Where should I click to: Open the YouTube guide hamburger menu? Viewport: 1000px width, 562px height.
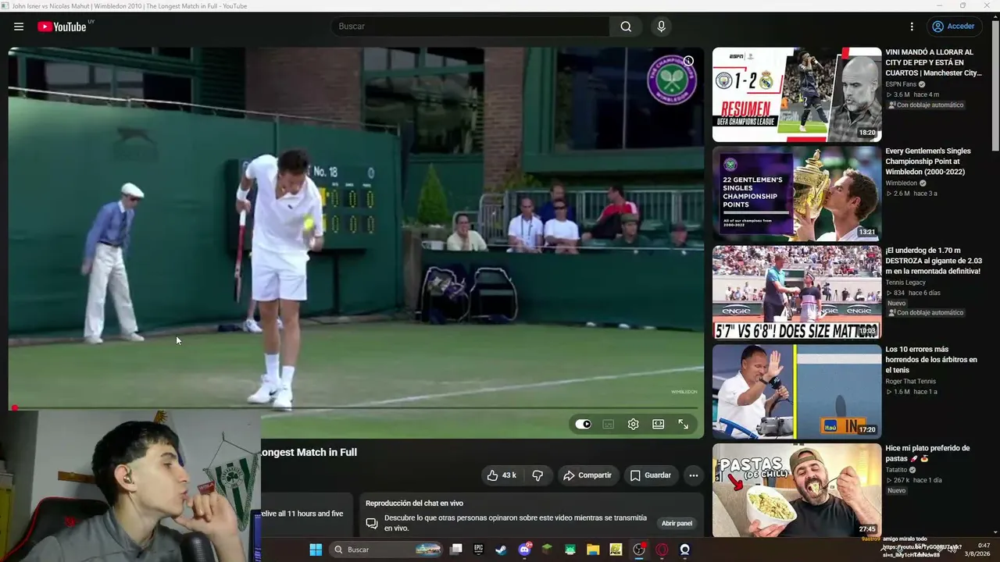point(19,27)
